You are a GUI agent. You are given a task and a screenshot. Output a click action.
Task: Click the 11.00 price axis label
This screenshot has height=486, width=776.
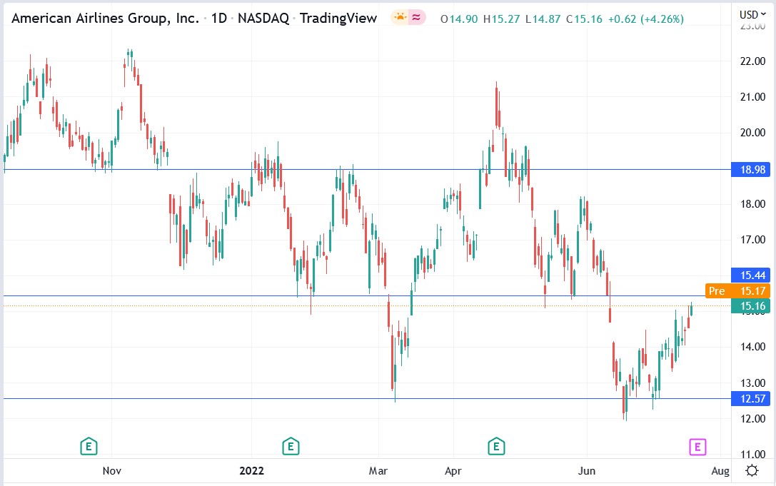click(x=752, y=454)
